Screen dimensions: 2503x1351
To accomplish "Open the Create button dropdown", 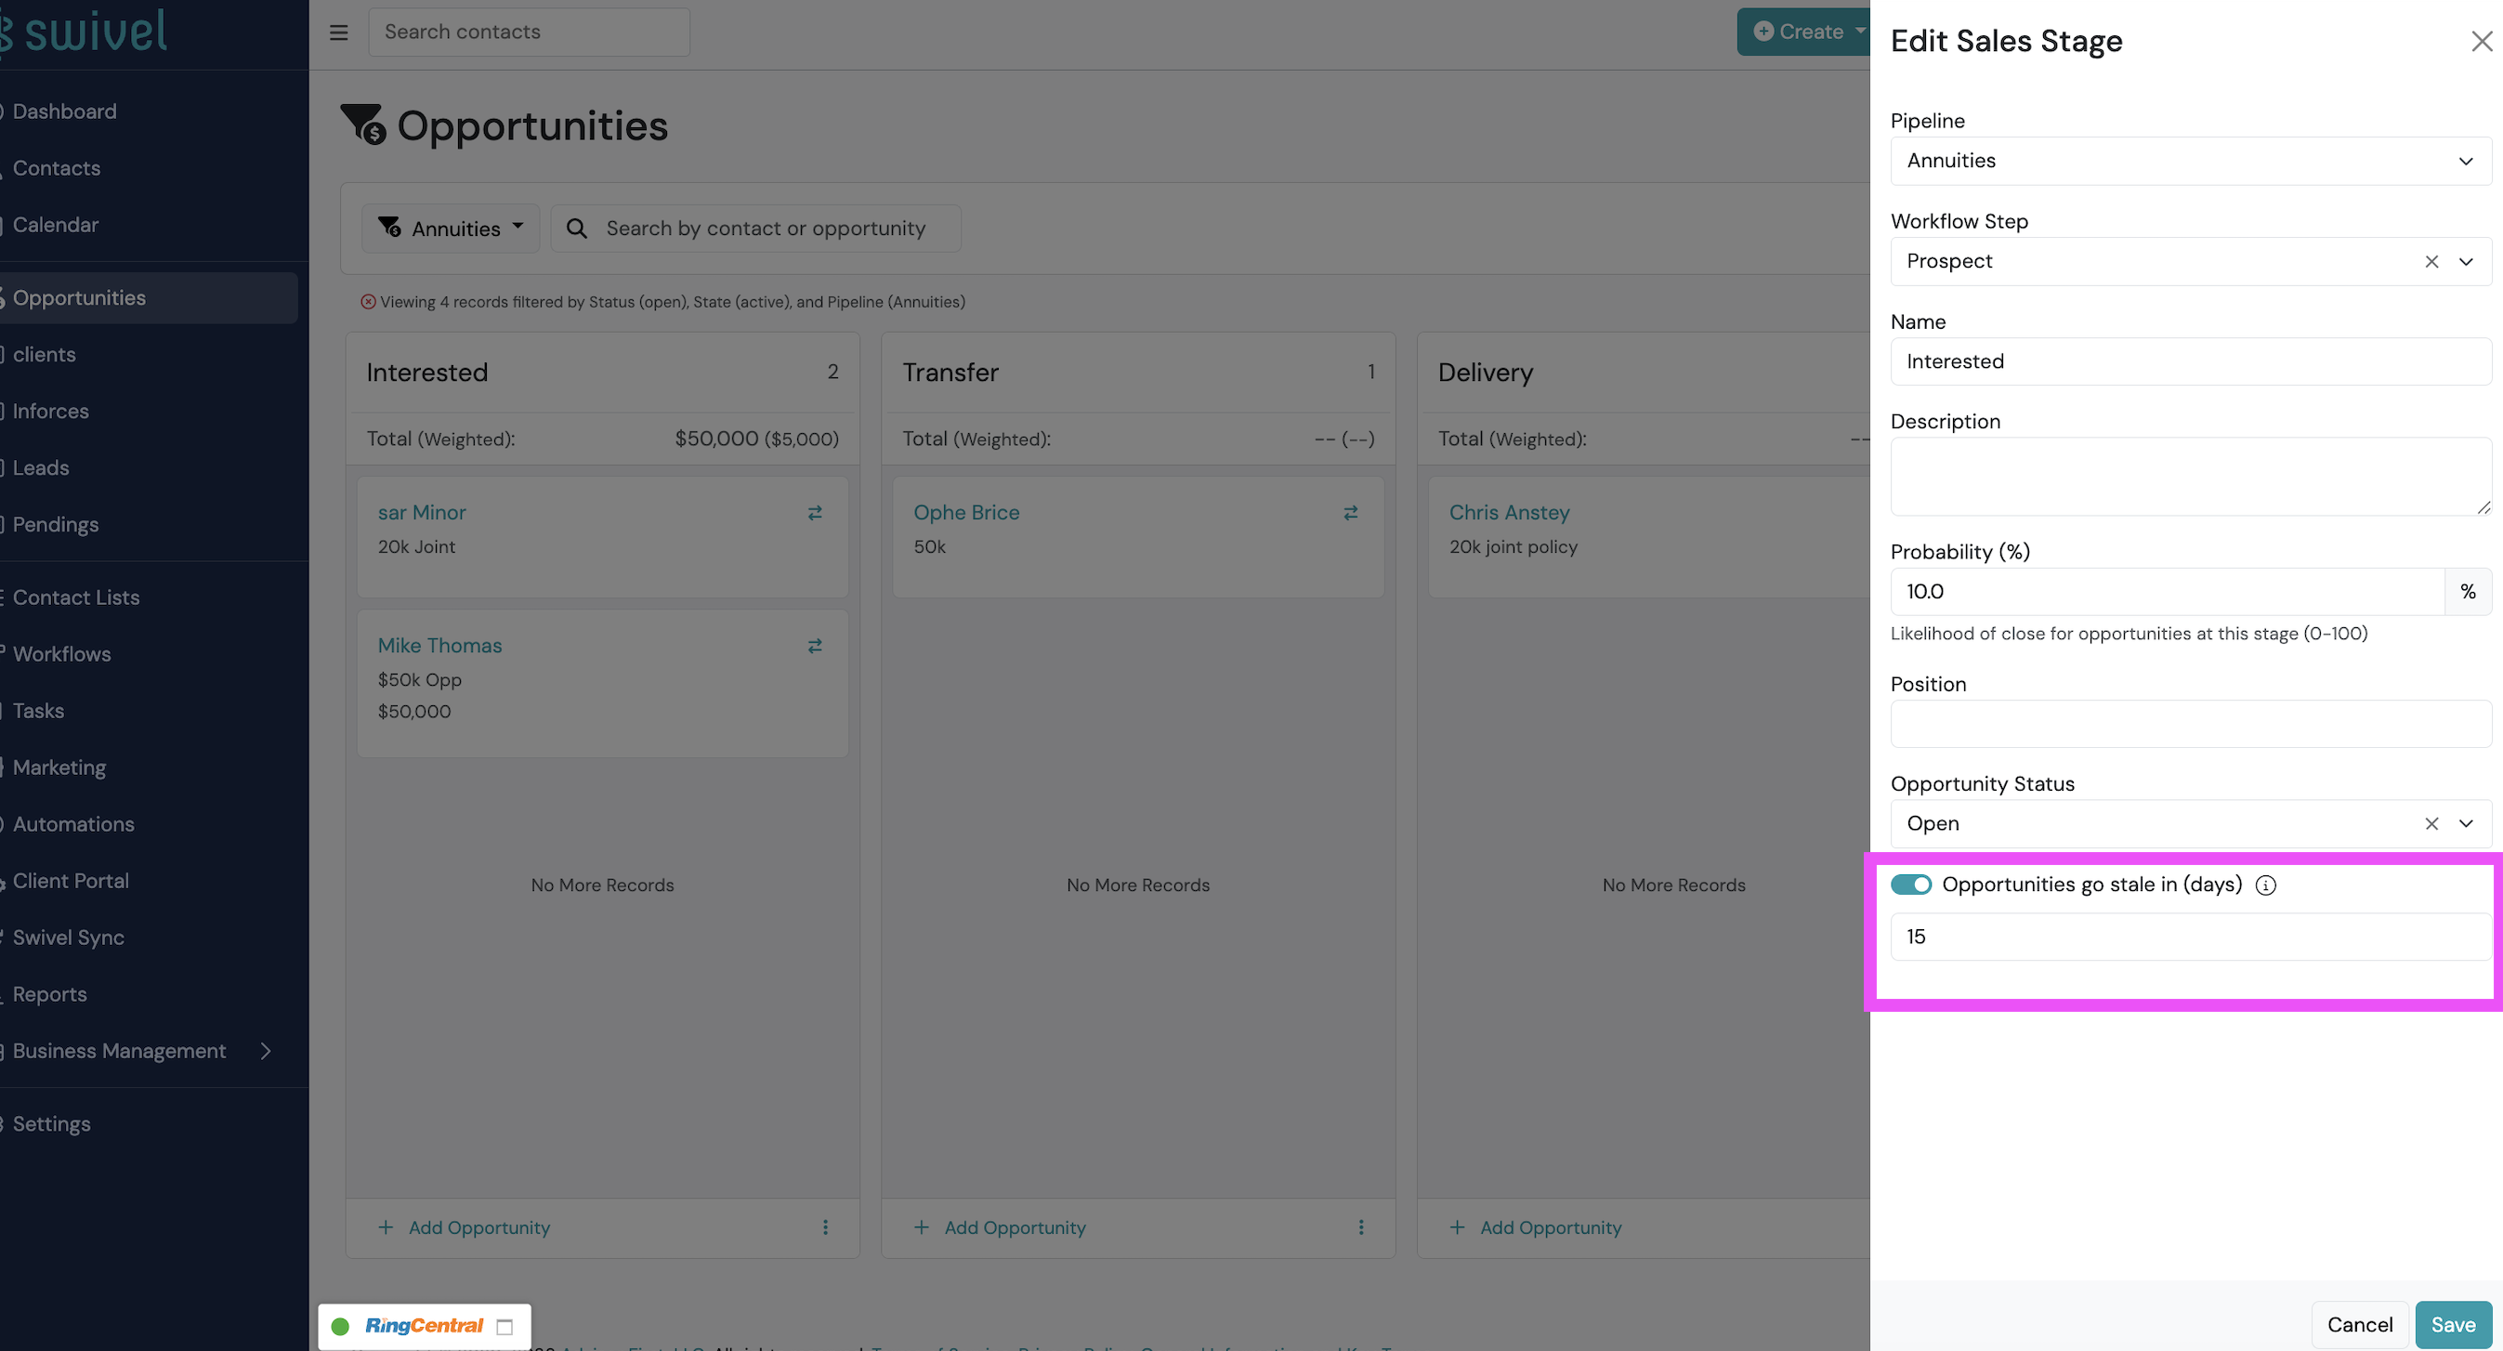I will [x=1803, y=31].
